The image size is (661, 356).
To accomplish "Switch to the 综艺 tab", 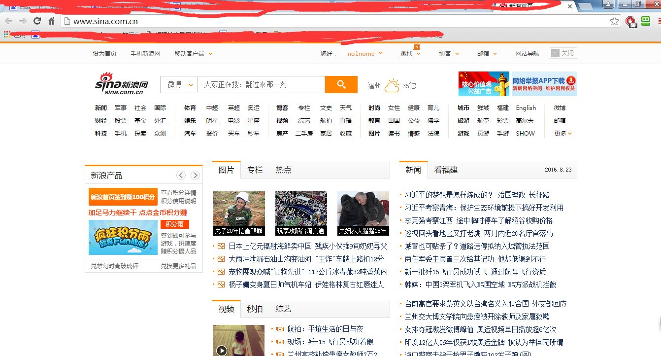I will click(283, 309).
